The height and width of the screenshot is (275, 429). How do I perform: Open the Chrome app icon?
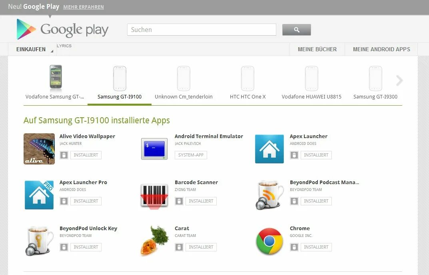[269, 241]
